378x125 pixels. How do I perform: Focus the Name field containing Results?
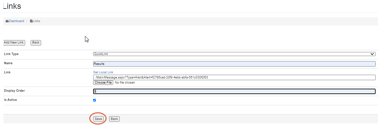(234, 64)
